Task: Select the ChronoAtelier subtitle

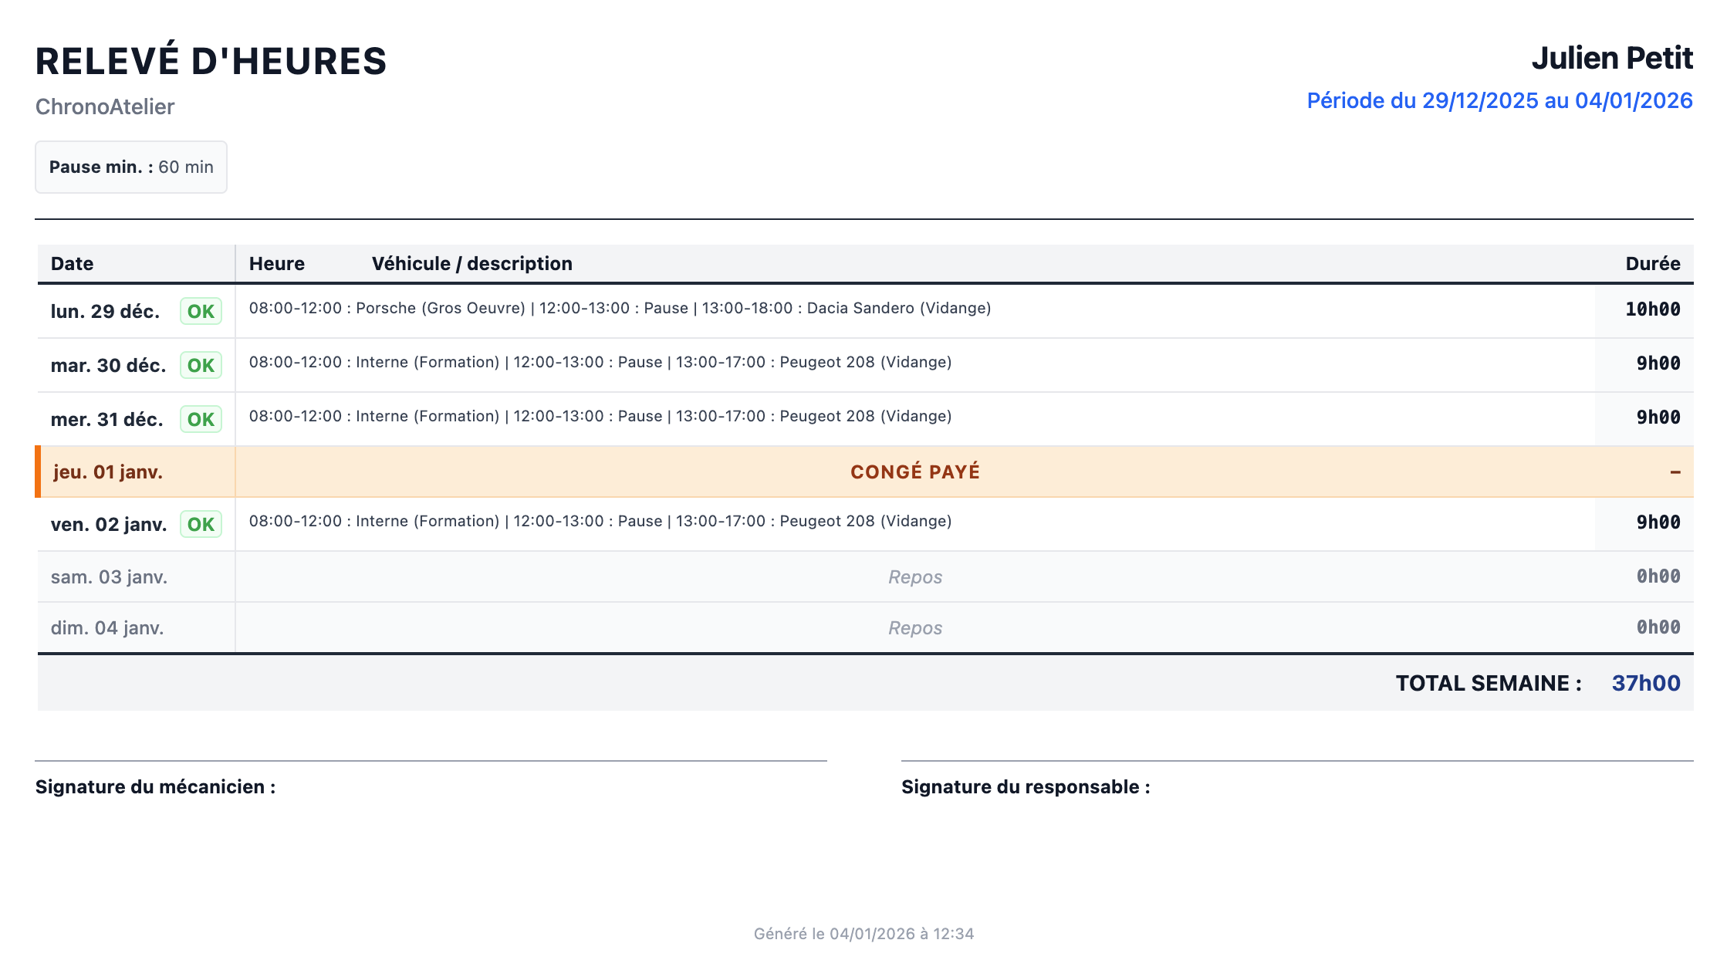Action: pos(105,106)
